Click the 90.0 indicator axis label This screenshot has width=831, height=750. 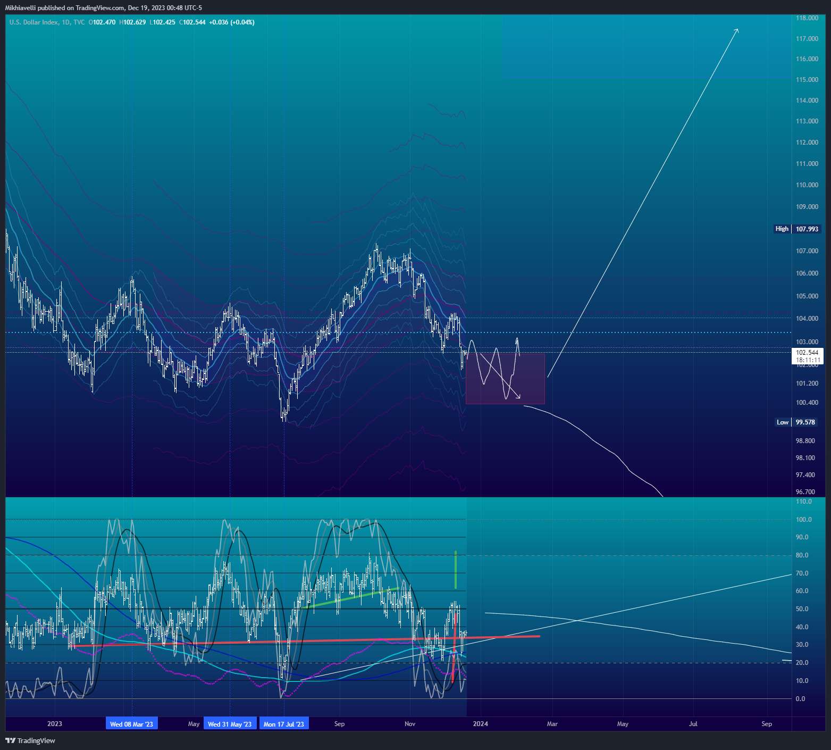[x=802, y=537]
